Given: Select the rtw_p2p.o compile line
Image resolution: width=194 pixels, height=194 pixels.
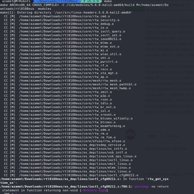Looking at the screenshot, I should tap(57, 96).
